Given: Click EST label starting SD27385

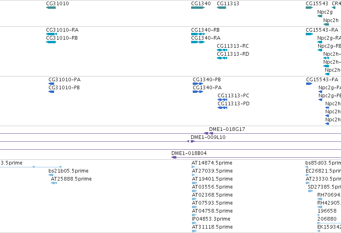Looking at the screenshot, I should [324, 187].
